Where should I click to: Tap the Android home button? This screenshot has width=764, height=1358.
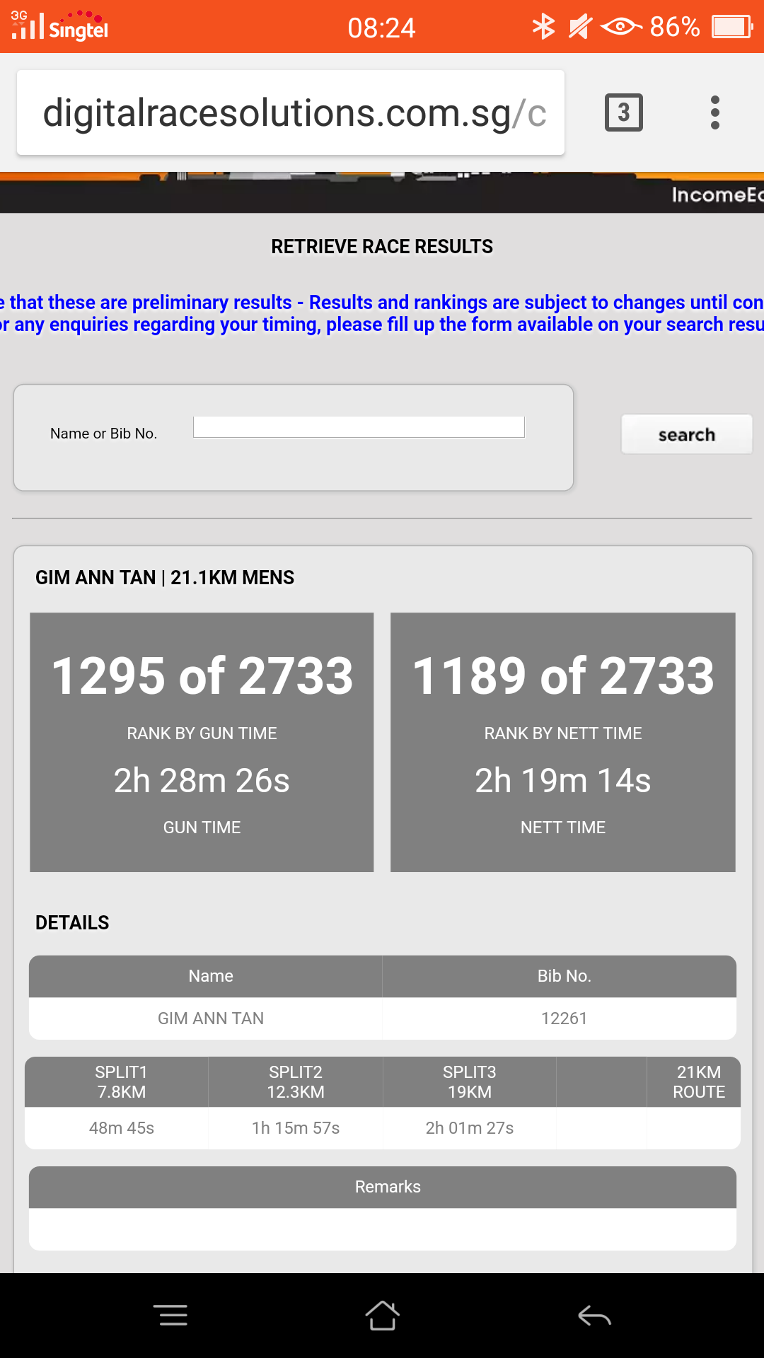[x=382, y=1316]
